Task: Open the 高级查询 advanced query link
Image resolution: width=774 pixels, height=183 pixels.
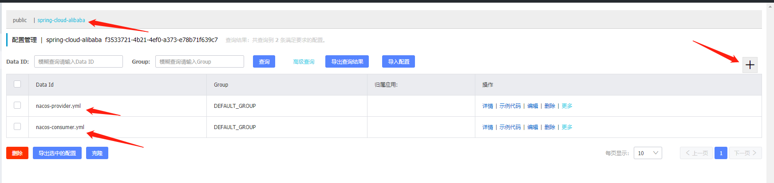Action: click(x=304, y=62)
